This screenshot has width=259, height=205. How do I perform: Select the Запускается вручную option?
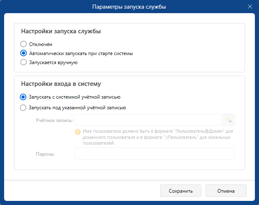[23, 62]
